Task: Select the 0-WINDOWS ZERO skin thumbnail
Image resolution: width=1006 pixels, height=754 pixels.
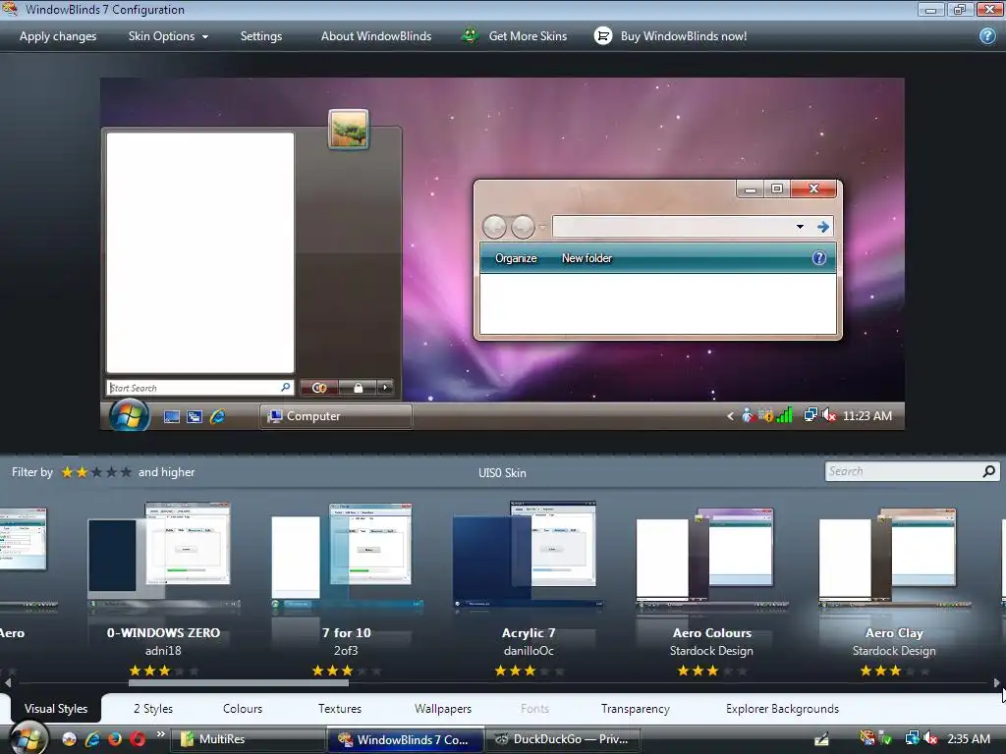Action: coord(163,556)
